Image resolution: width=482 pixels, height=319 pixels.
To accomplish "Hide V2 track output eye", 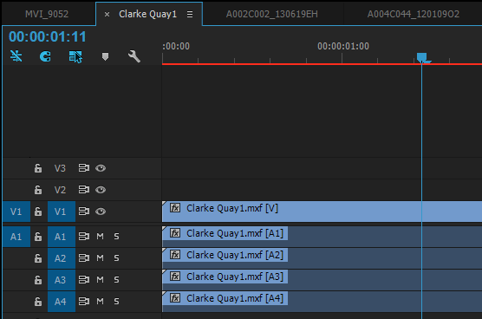I will (101, 190).
